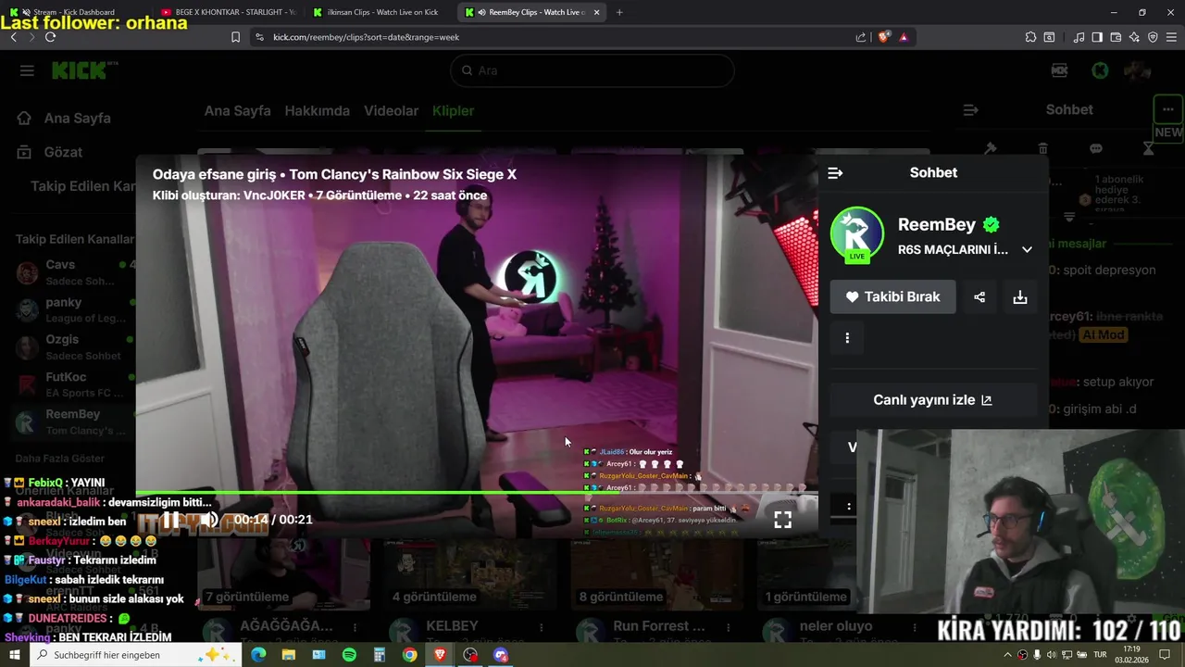Switch to Stream - Kick Dashboard browser tab
The image size is (1185, 667).
coord(76,12)
